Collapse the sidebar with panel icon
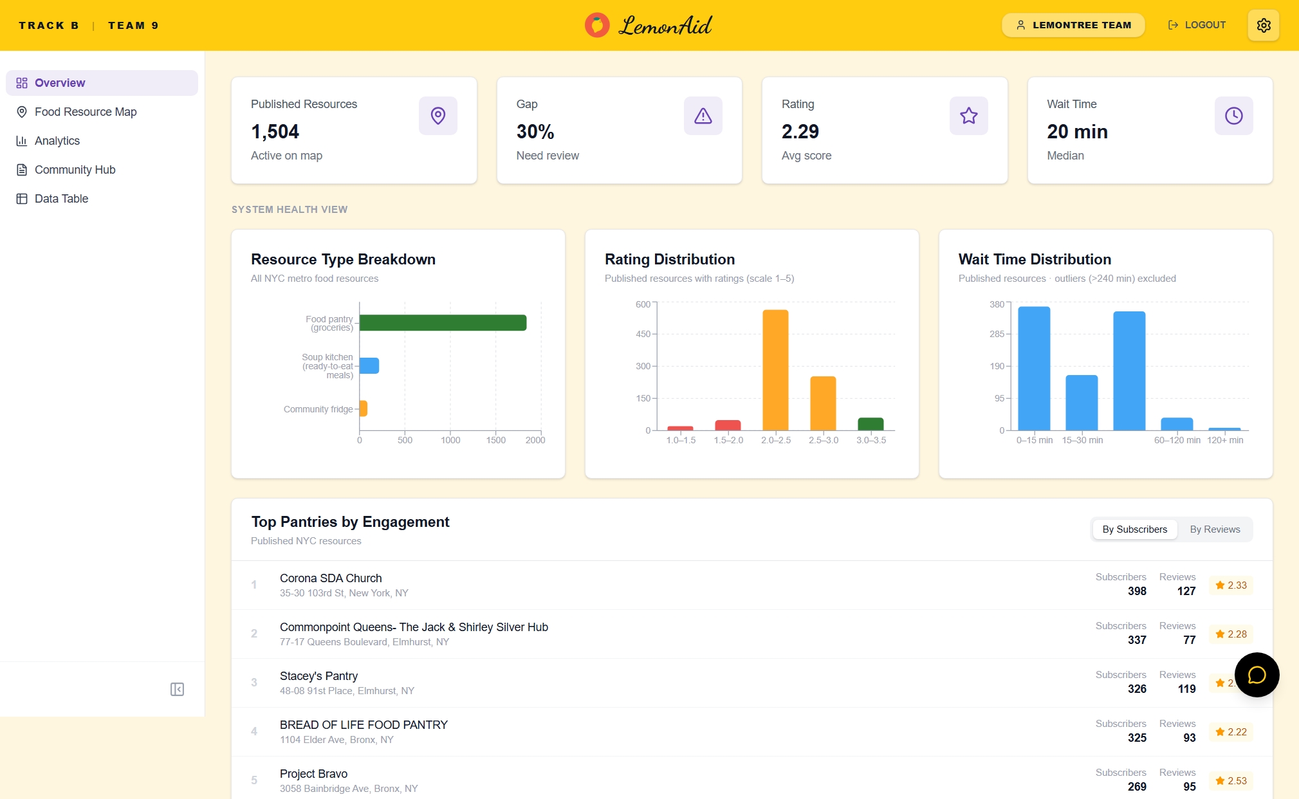 point(177,689)
